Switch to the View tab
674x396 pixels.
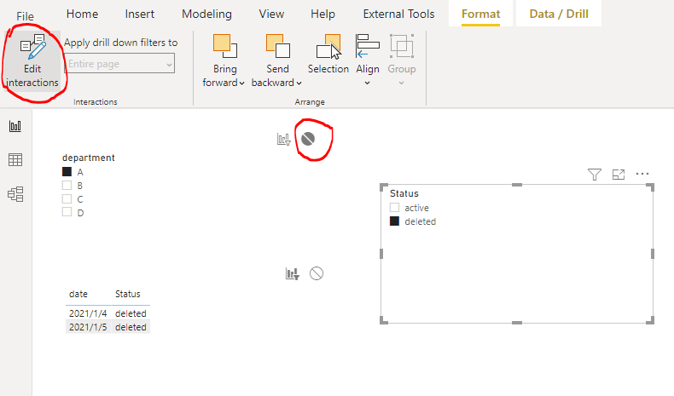(x=271, y=14)
